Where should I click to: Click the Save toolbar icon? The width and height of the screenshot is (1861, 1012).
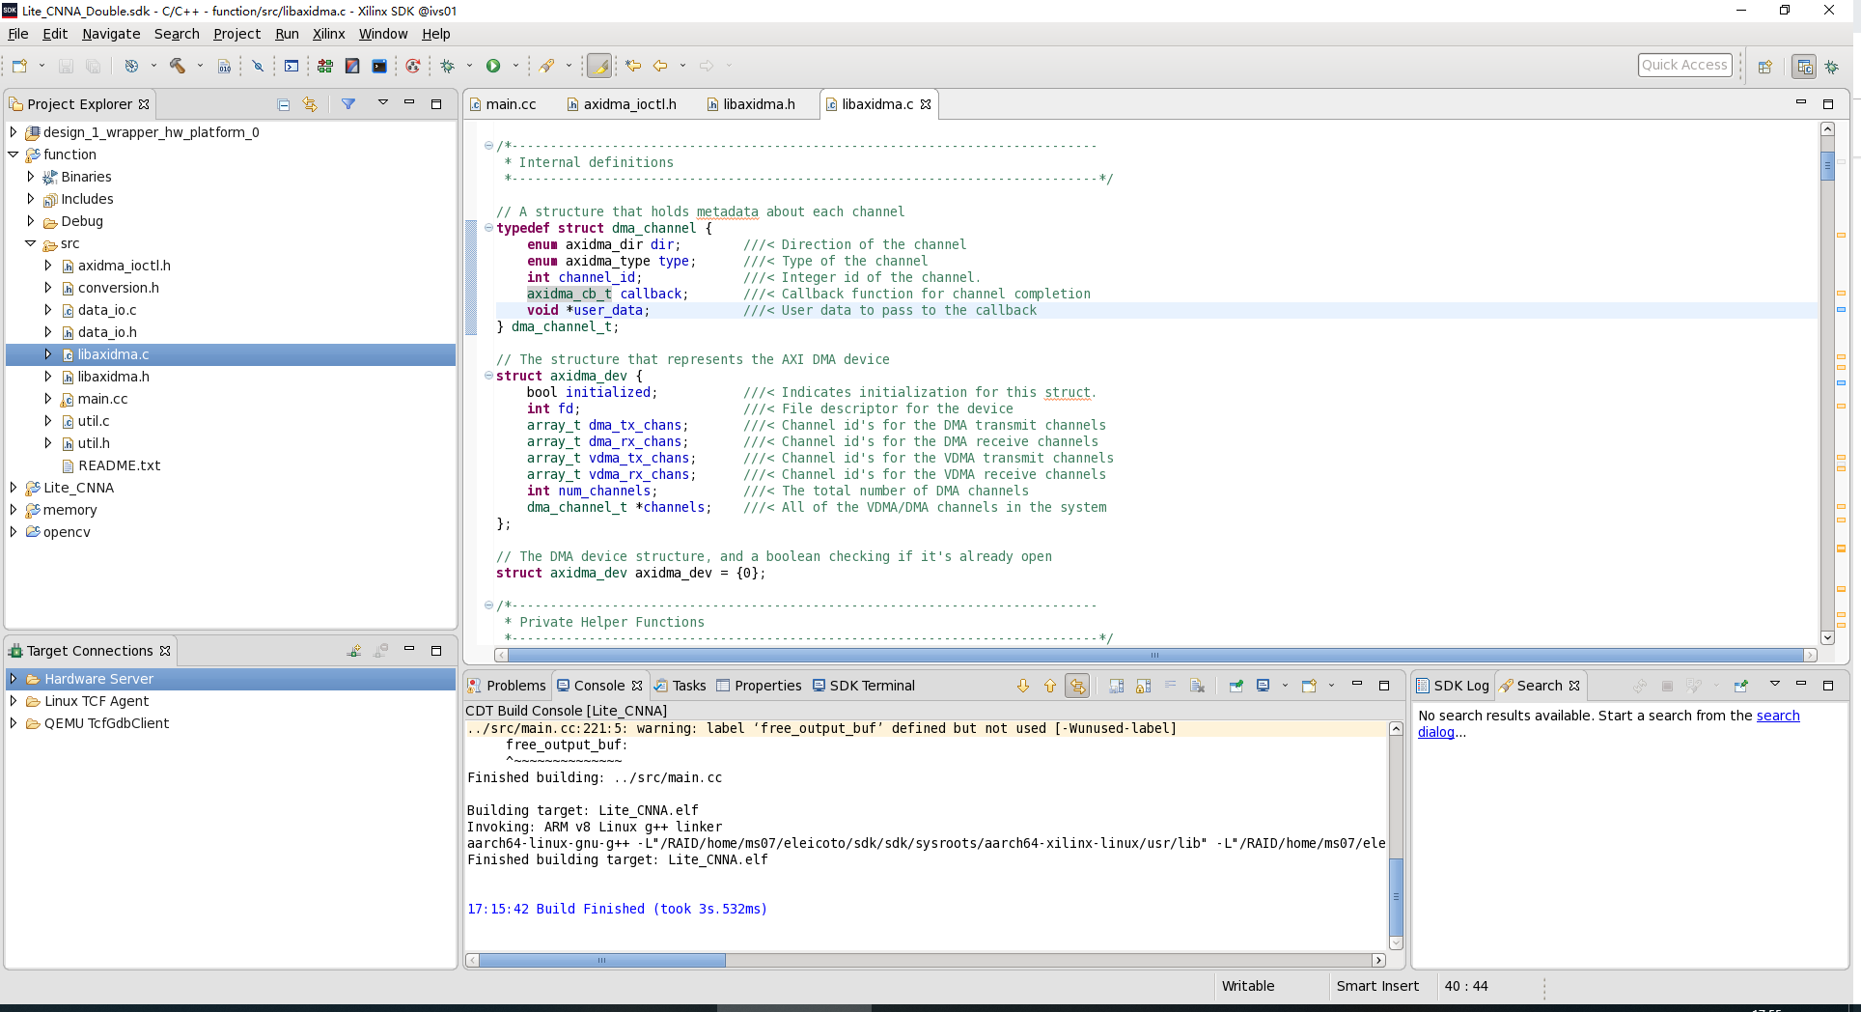66,66
